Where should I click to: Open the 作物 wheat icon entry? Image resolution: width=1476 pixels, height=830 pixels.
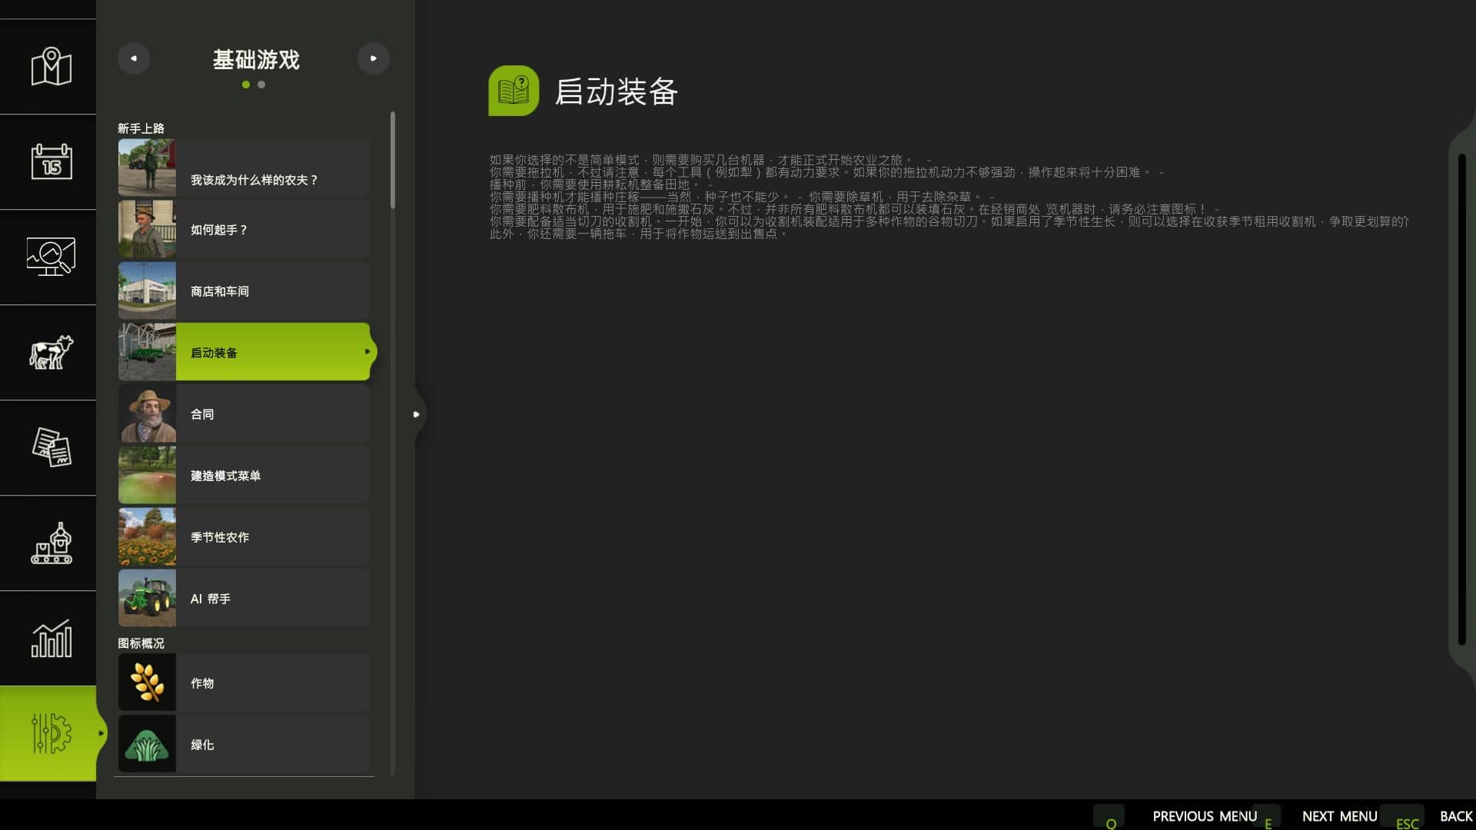coord(244,683)
